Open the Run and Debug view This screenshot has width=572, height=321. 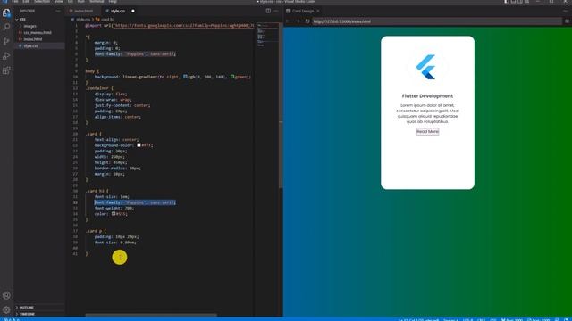(x=6, y=56)
